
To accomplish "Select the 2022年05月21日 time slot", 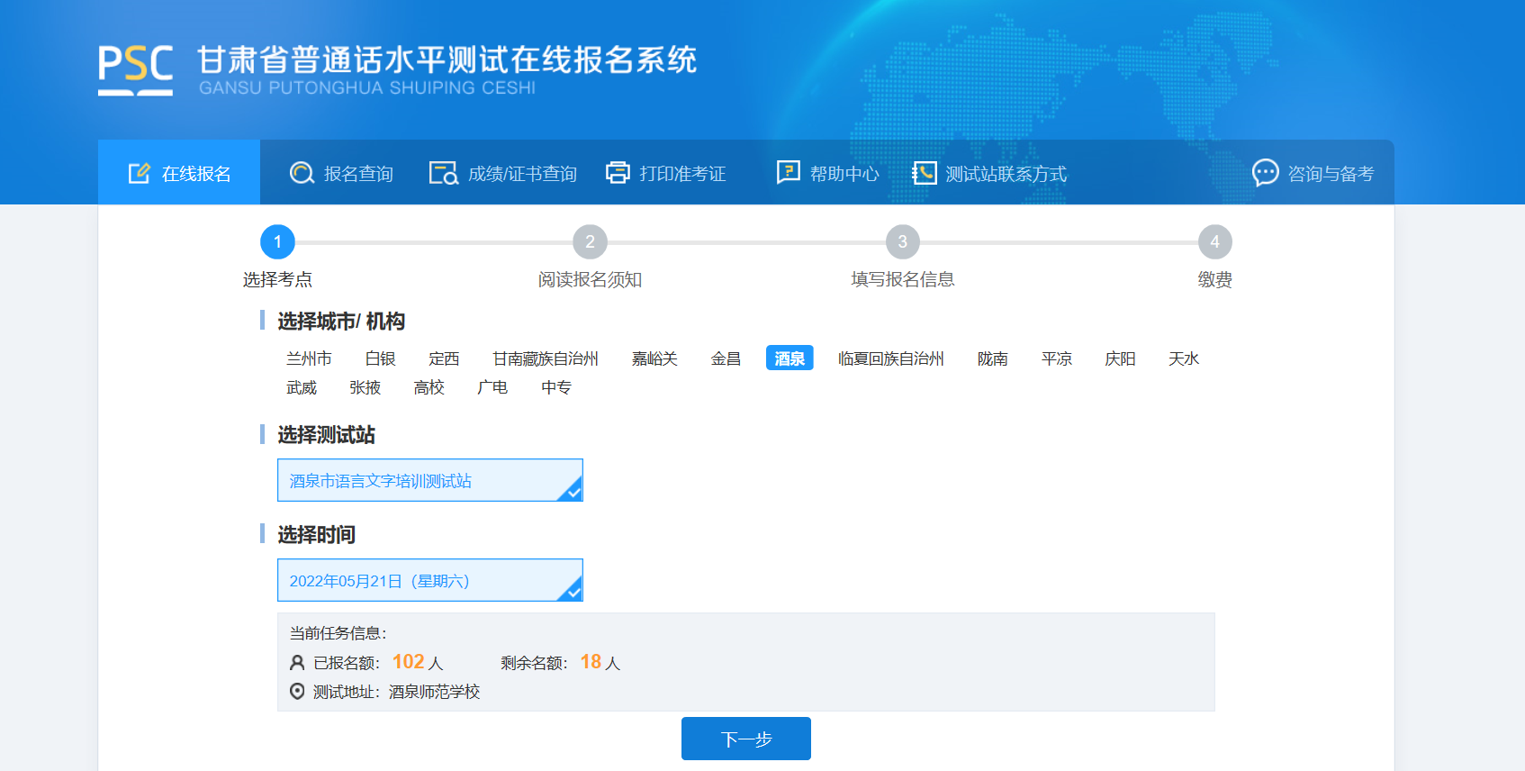I will [429, 580].
